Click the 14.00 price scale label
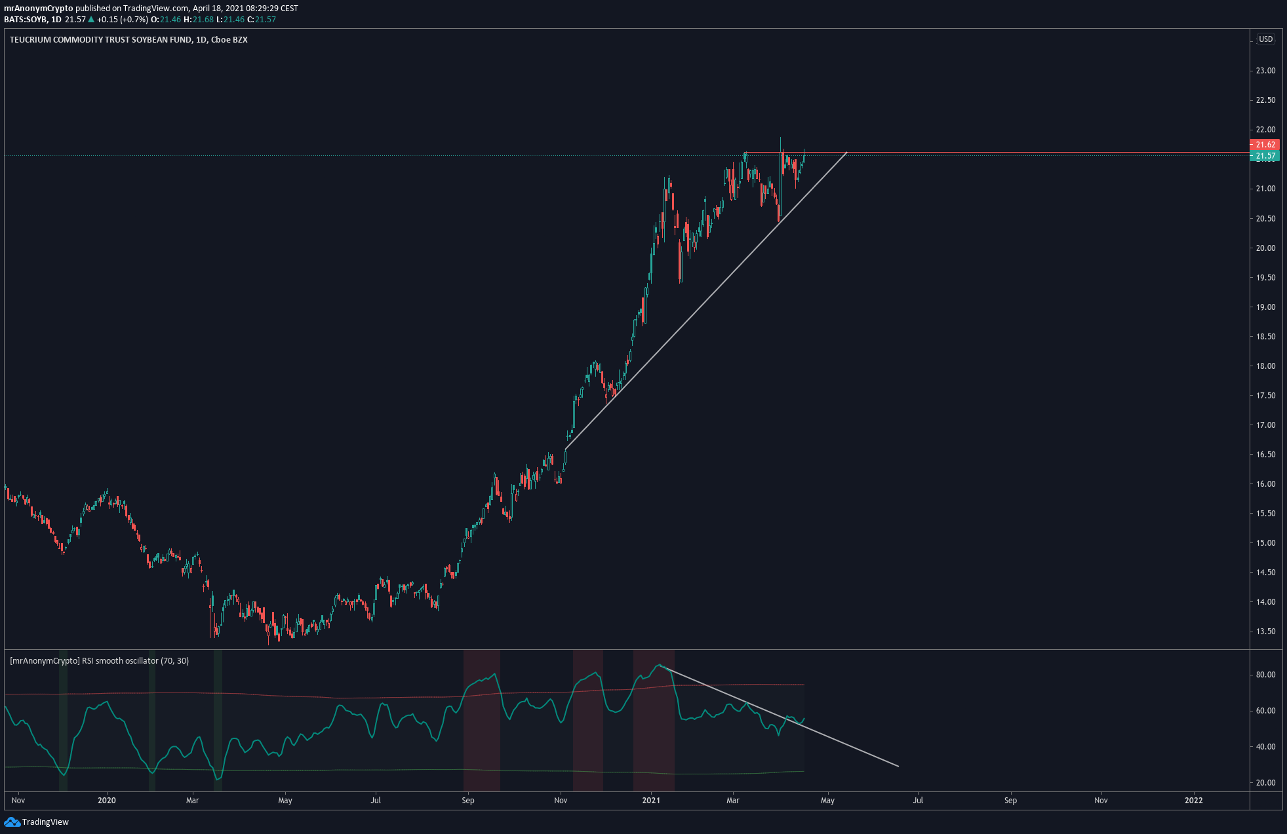Screen dimensions: 1287x834 [x=1265, y=602]
